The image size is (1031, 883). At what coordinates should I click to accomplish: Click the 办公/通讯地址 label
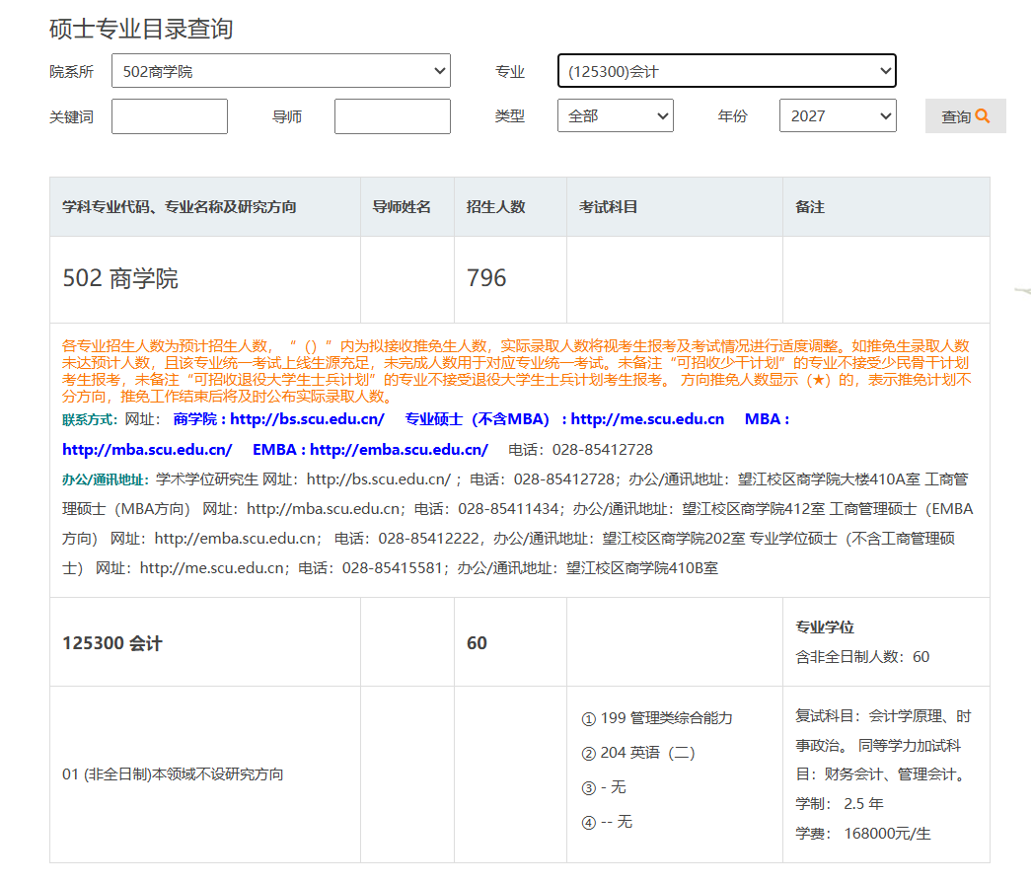pyautogui.click(x=106, y=479)
